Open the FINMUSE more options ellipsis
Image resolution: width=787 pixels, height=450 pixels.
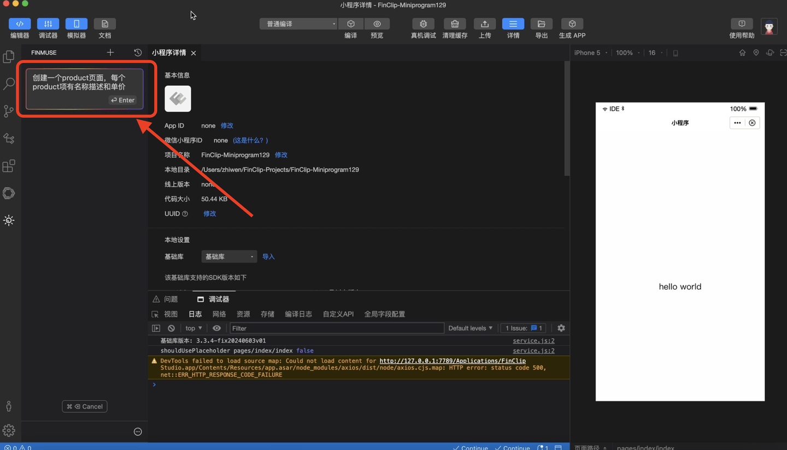138,431
